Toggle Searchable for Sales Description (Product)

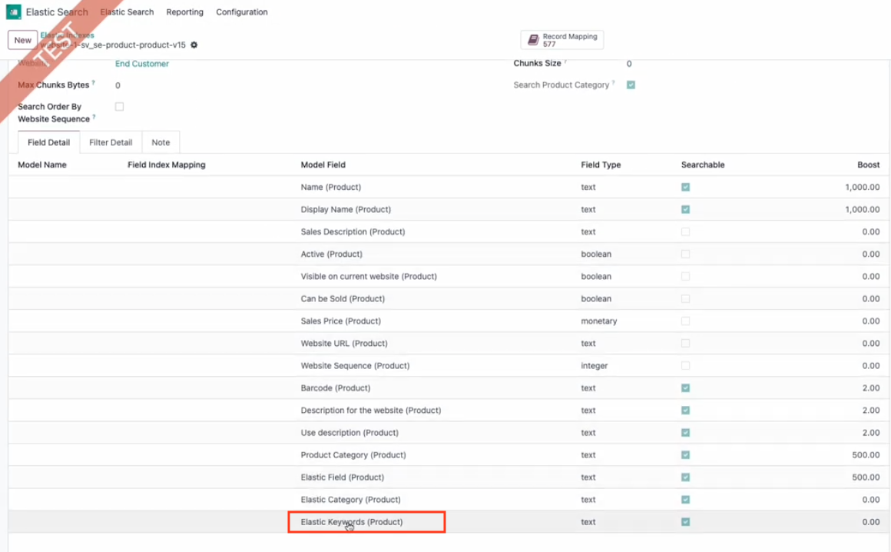coord(685,232)
